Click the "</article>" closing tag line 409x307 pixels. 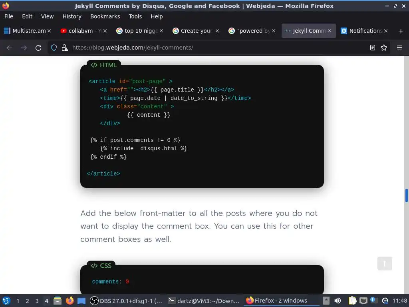[103, 173]
